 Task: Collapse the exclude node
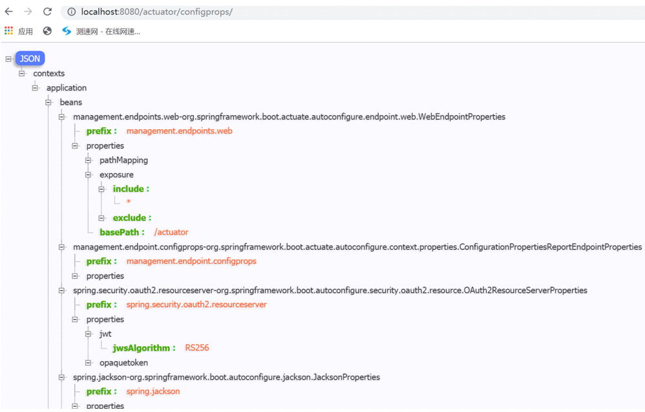[101, 218]
